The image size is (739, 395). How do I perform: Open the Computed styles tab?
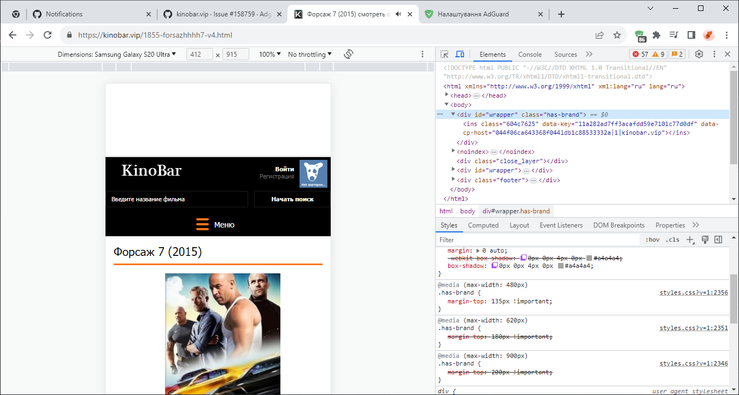pos(483,225)
